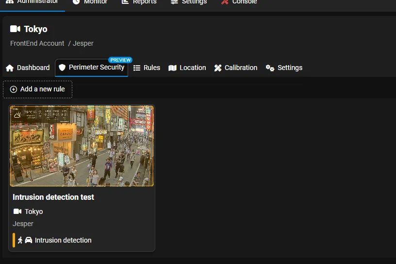
Task: Click the Jesper label in rule card
Action: coord(23,224)
